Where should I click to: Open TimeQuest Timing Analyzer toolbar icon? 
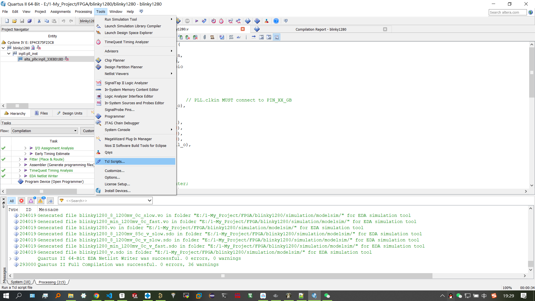[221, 21]
